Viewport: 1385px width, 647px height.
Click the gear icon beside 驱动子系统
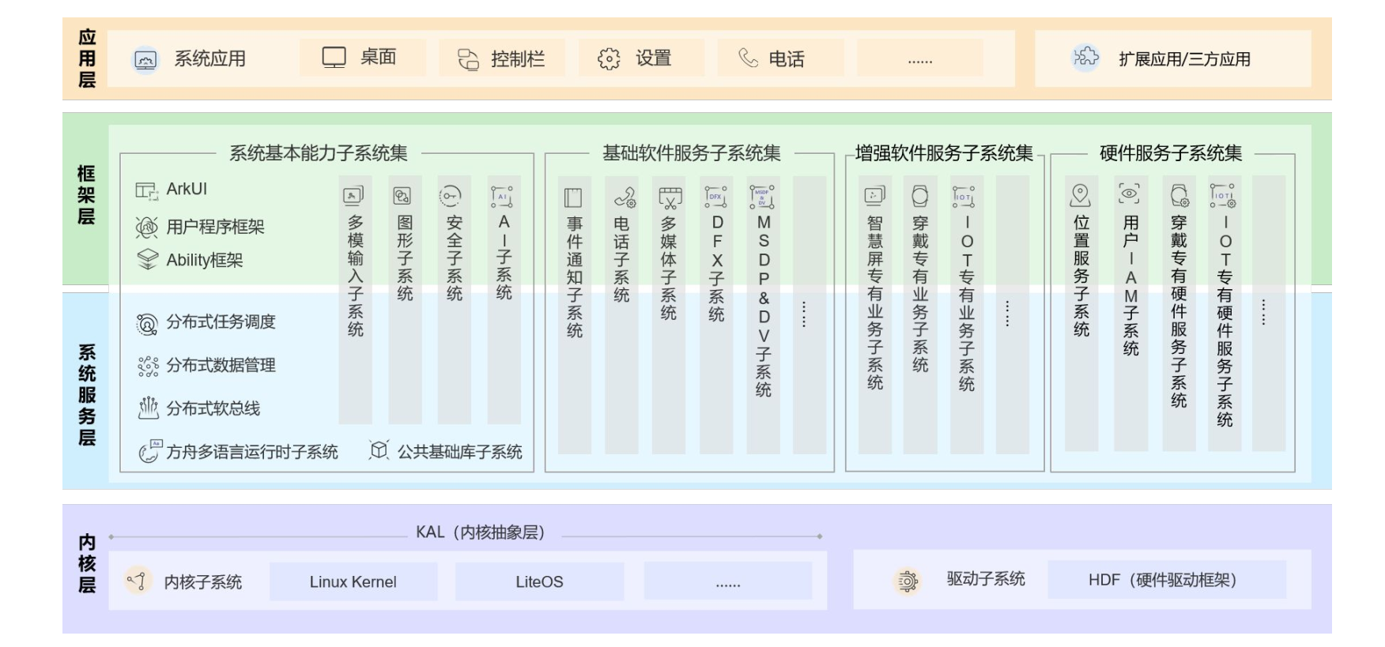[x=908, y=581]
